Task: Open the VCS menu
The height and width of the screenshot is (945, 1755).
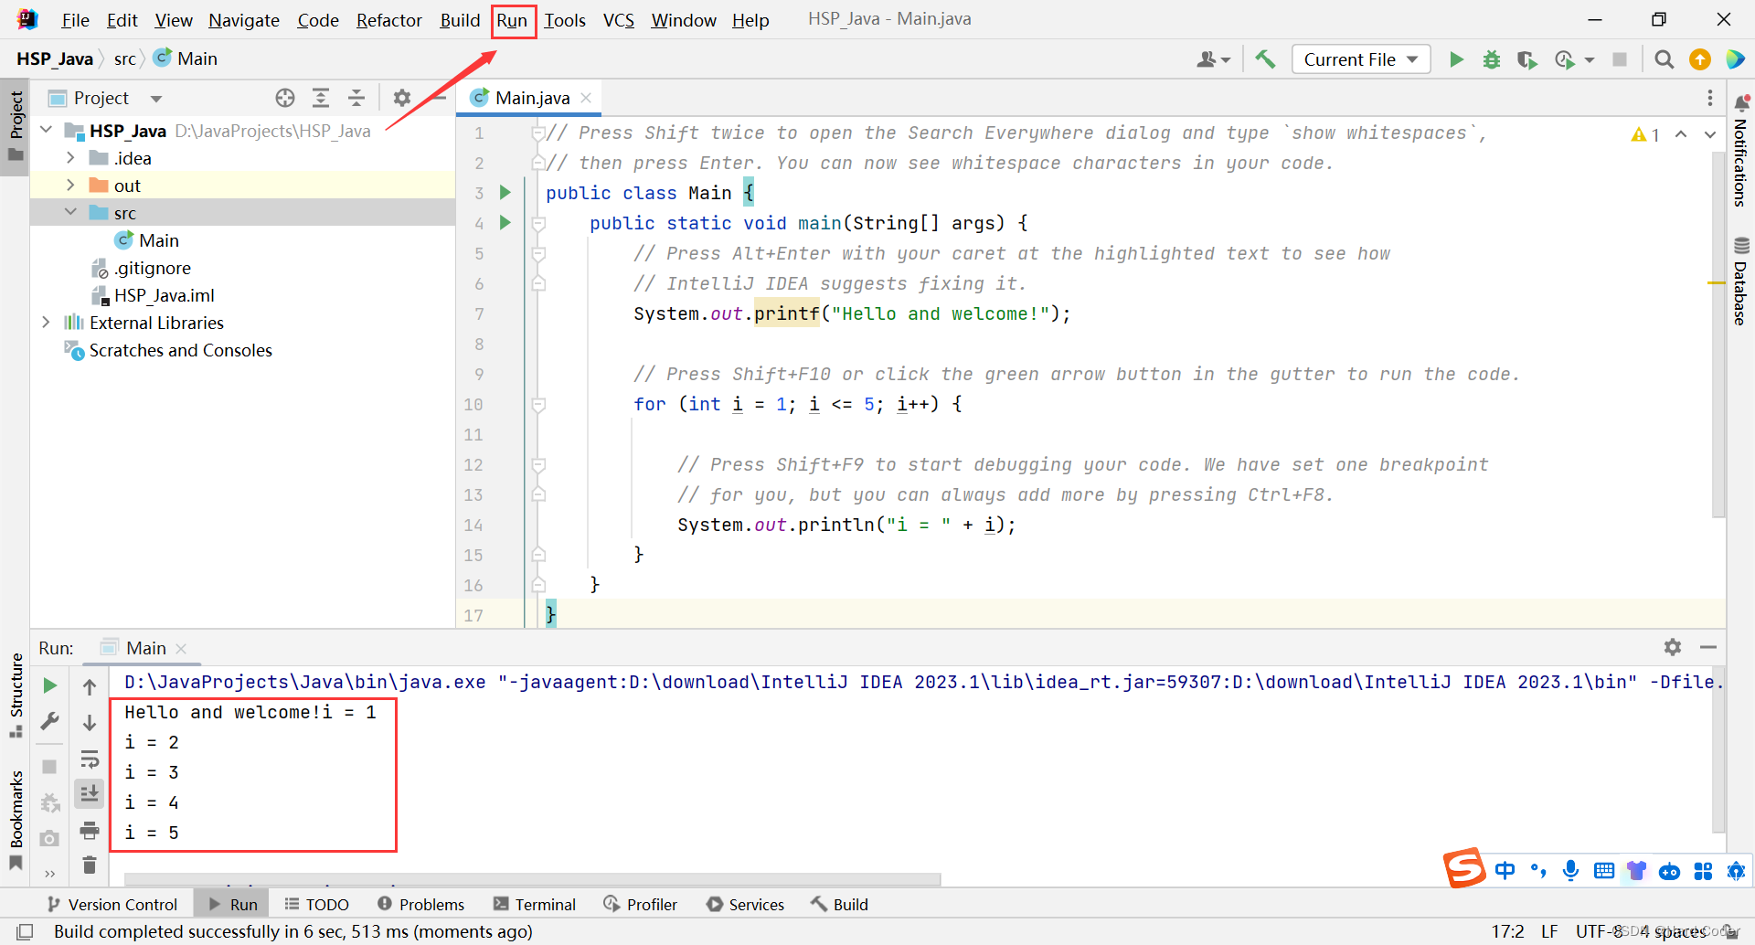Action: pos(619,20)
